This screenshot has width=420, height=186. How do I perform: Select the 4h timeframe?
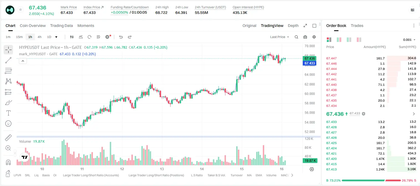pos(39,37)
